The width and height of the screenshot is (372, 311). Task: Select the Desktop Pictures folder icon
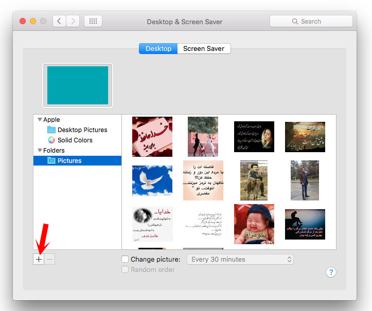51,130
